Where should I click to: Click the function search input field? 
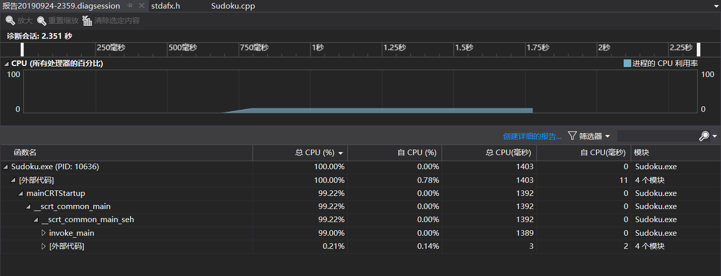click(657, 136)
